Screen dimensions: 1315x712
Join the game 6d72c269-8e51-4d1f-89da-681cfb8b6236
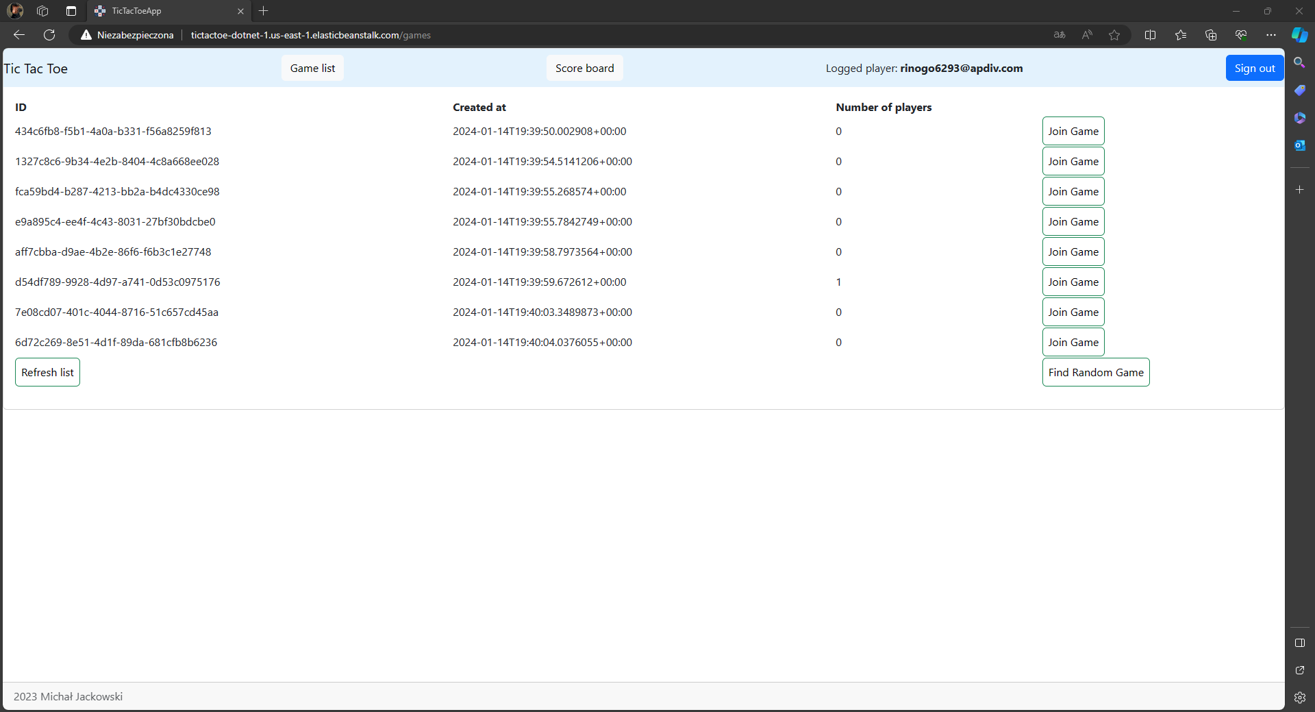[1073, 342]
